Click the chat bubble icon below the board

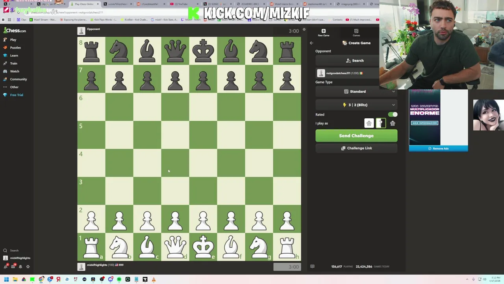click(x=312, y=267)
